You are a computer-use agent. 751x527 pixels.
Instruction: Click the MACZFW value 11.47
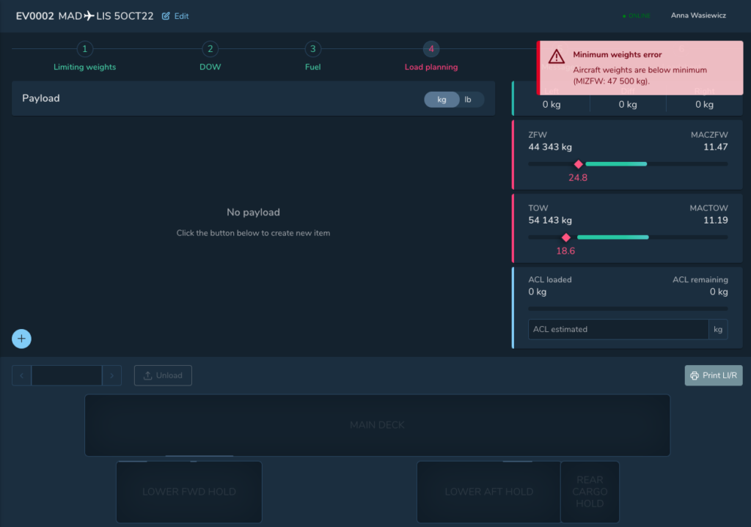point(716,147)
